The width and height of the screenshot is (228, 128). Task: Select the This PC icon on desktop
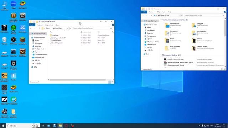[x=5, y=6]
